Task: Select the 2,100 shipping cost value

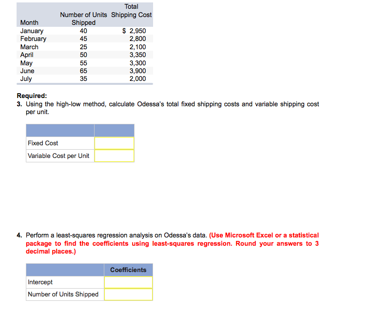Action: coord(137,47)
